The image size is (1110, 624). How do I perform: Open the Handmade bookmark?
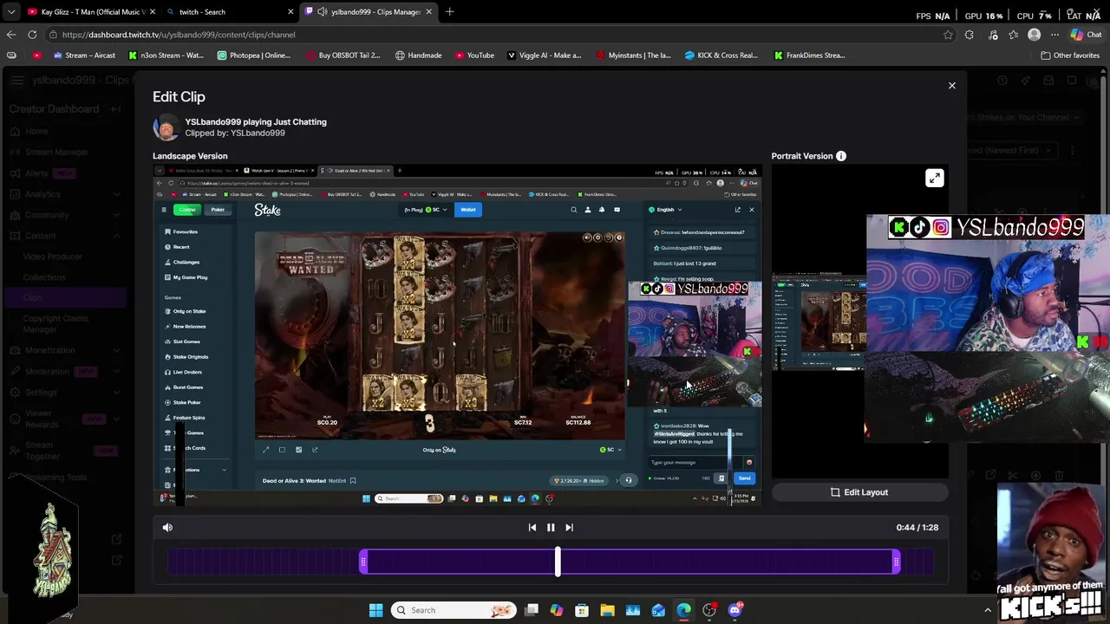[x=418, y=55]
